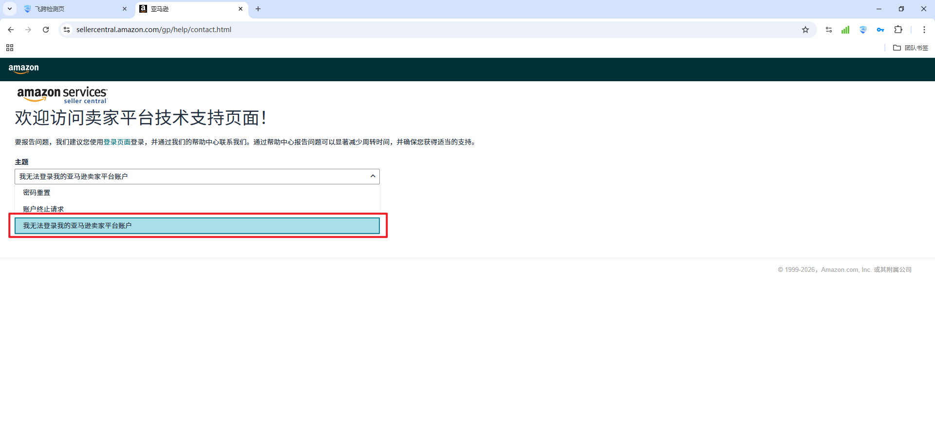935x447 pixels.
Task: Follow the 登录页面 link
Action: (x=117, y=142)
